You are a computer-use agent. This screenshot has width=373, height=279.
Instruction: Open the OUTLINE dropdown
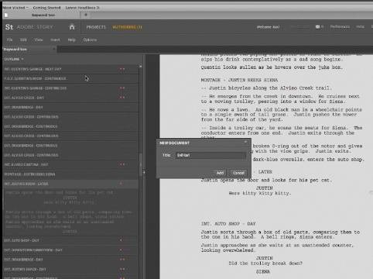(14, 59)
